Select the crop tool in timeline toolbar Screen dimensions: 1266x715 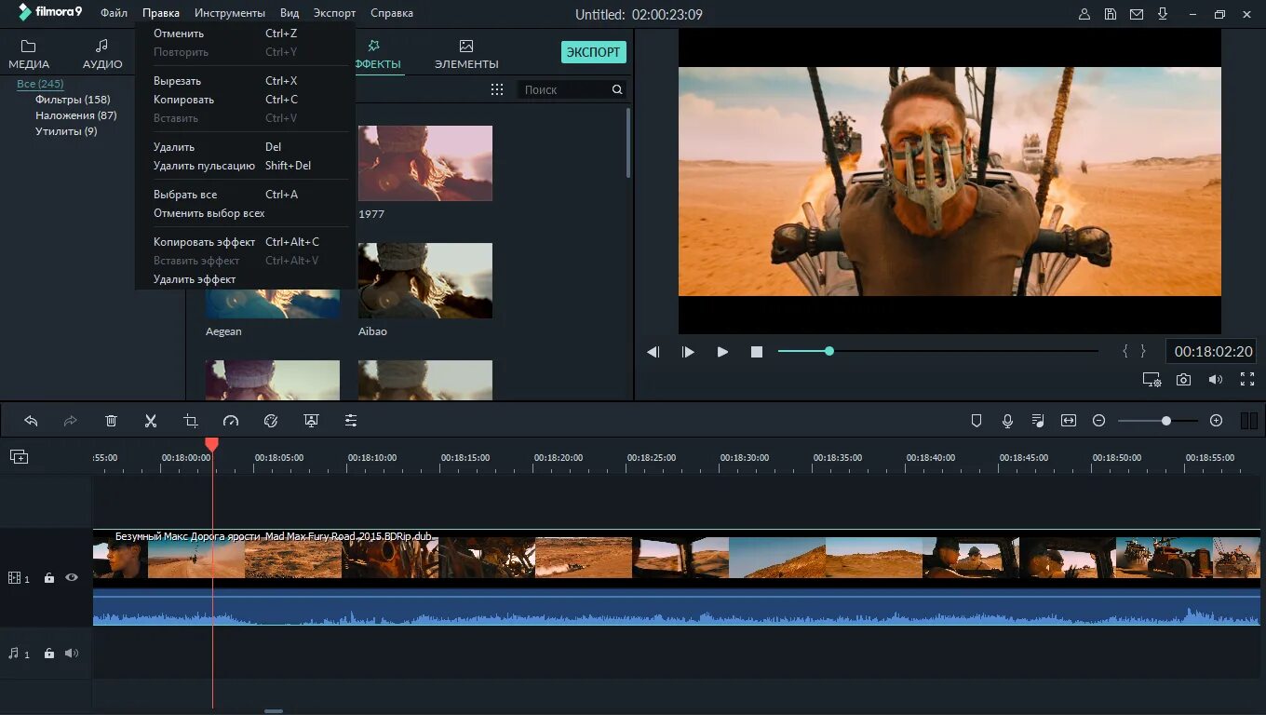pyautogui.click(x=191, y=421)
